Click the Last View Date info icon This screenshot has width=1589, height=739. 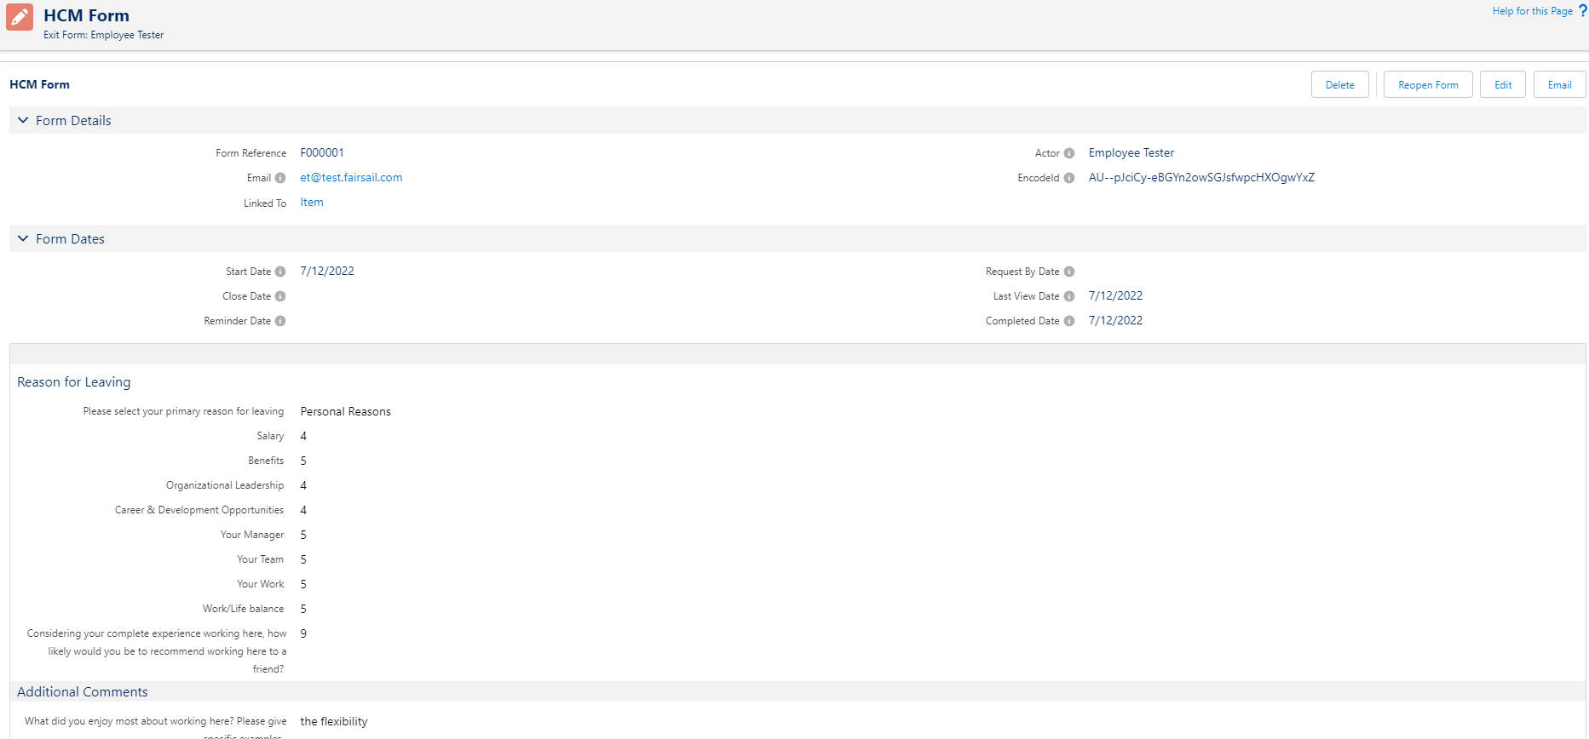pyautogui.click(x=1069, y=296)
